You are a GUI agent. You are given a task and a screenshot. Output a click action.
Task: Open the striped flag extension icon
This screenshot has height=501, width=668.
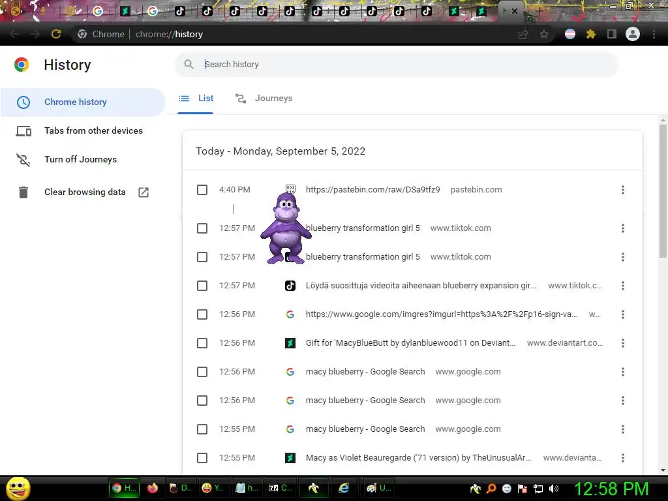pos(570,34)
